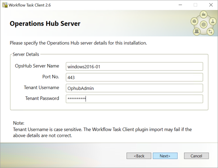The image size is (218, 168).
Task: Click the Tenant Password field
Action: (x=134, y=99)
